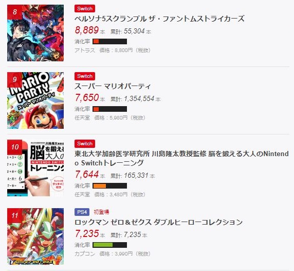The width and height of the screenshot is (294, 271).
Task: Click the green 消化率 bar for Rockman
Action: 109,245
